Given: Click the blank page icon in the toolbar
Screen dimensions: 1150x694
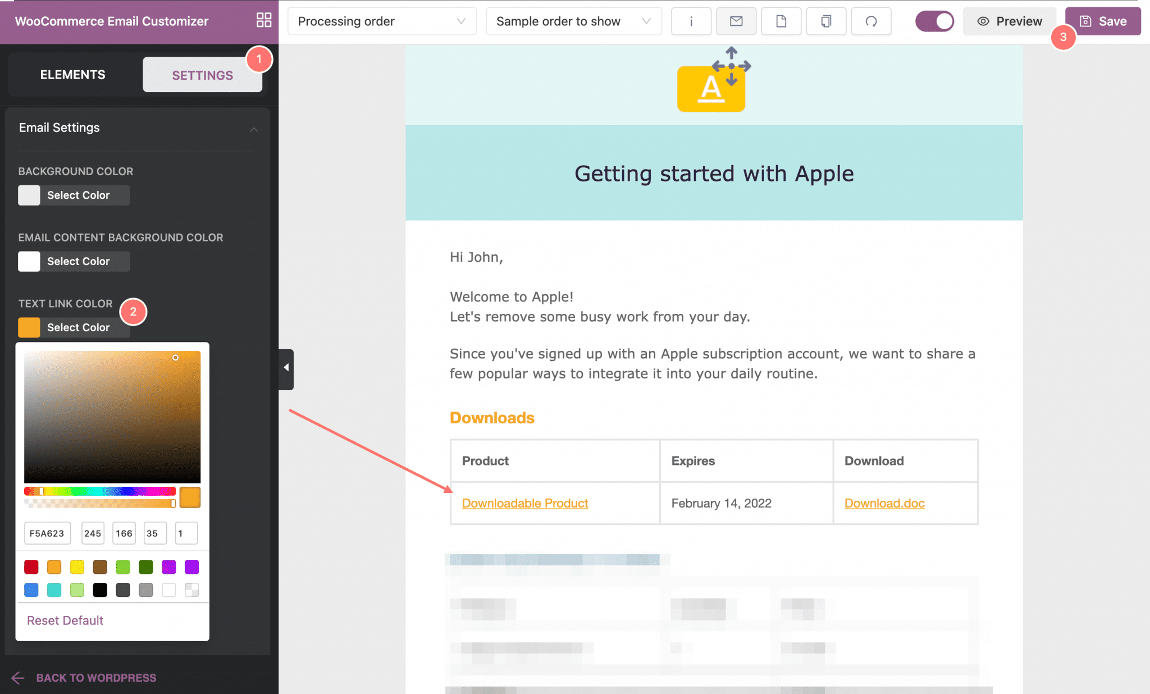Looking at the screenshot, I should [x=781, y=21].
